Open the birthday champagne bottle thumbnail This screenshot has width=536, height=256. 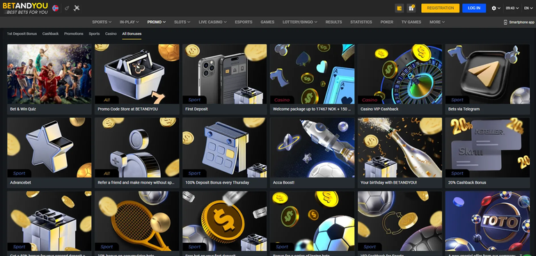point(400,147)
